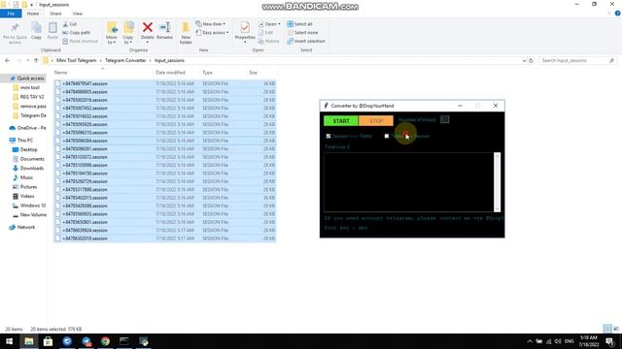Select Network in the navigation pane
622x349 pixels.
pos(26,227)
